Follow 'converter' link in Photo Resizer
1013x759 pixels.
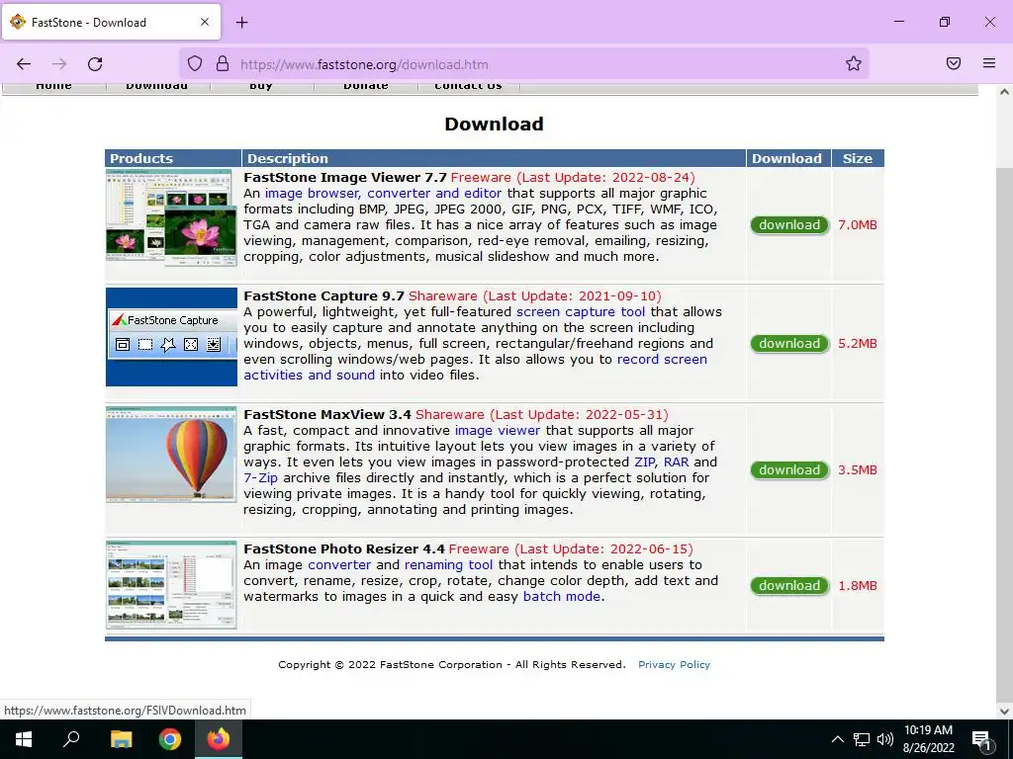coord(339,564)
